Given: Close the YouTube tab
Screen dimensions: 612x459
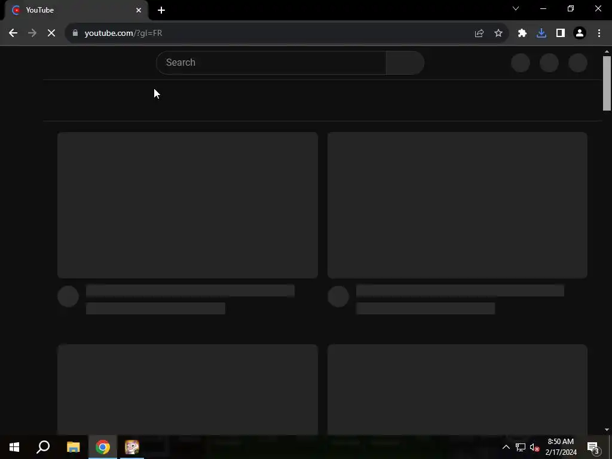Looking at the screenshot, I should point(139,10).
